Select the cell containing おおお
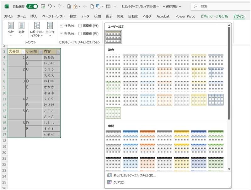The width and height of the screenshot is (251, 190). pyautogui.click(x=51, y=81)
